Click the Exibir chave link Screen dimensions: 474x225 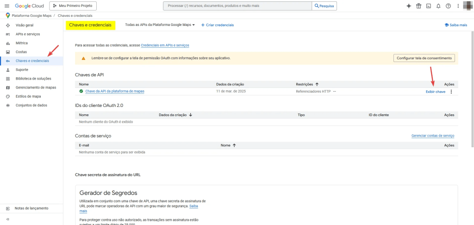click(x=435, y=92)
